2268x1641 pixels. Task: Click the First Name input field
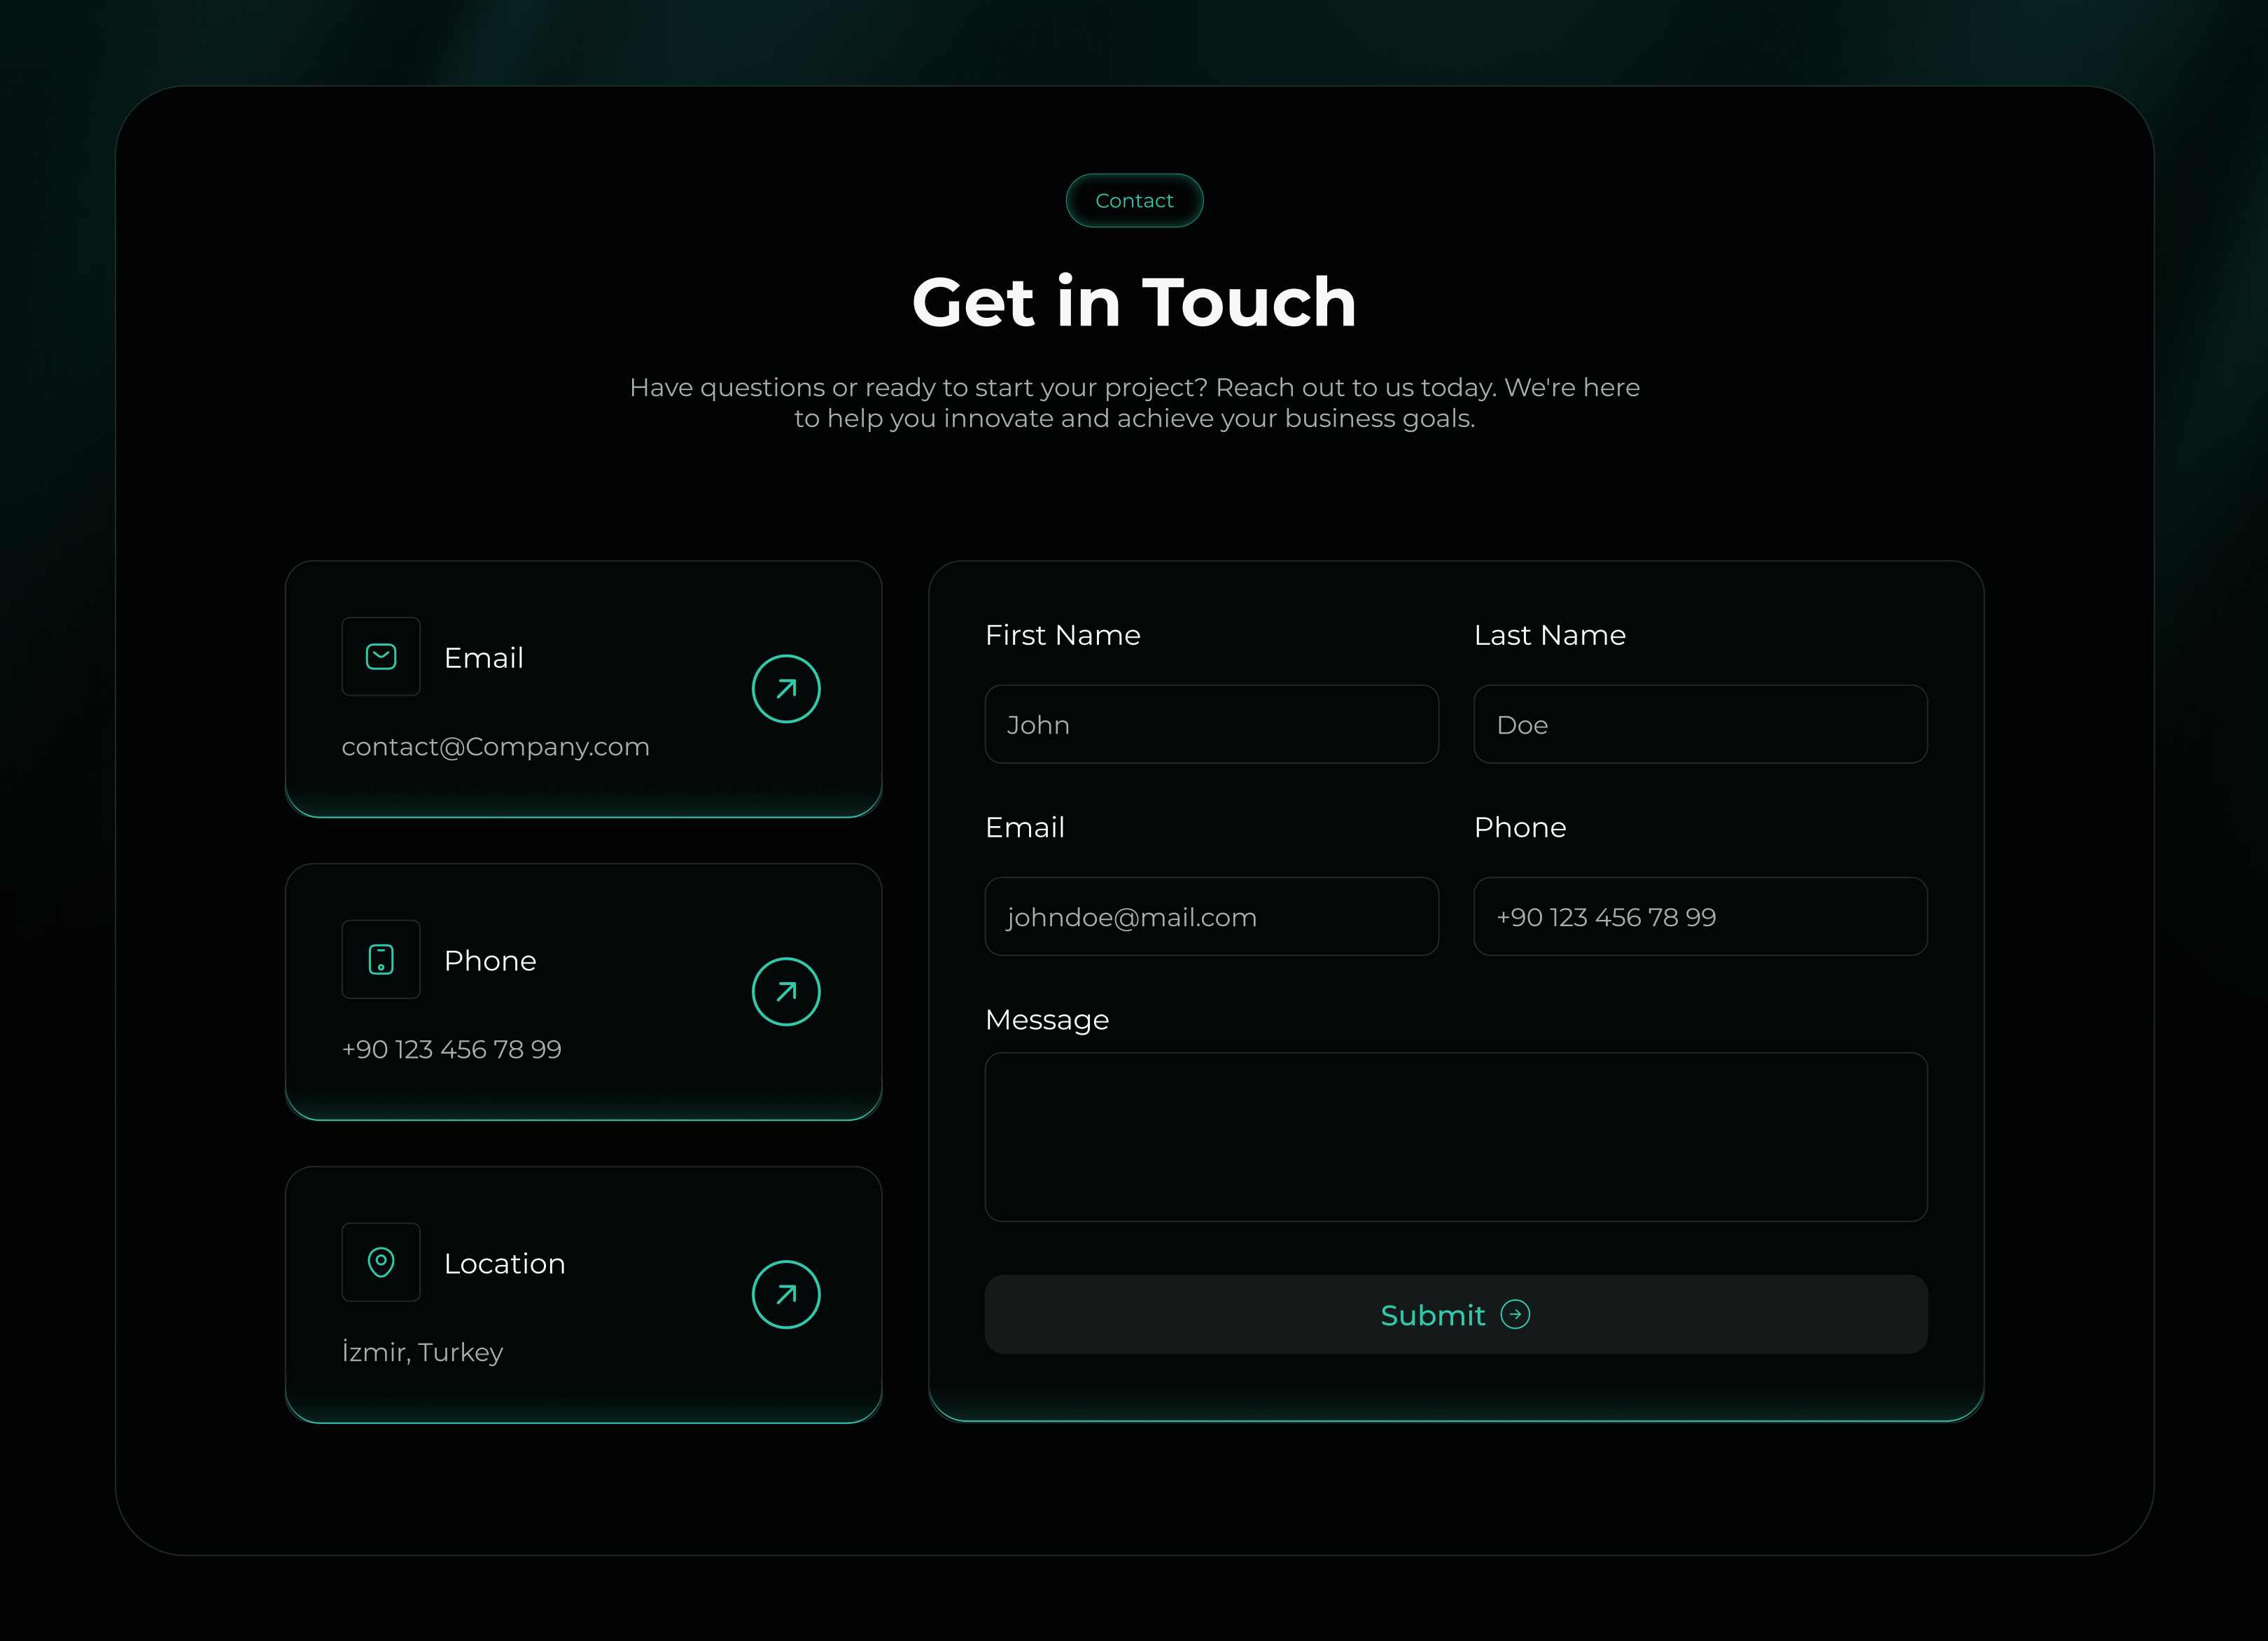coord(1212,724)
